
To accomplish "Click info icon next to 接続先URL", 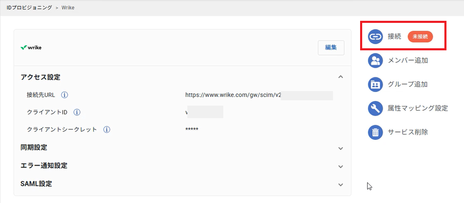I will (x=65, y=95).
